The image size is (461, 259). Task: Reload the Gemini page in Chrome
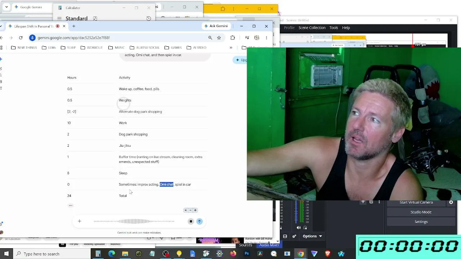pyautogui.click(x=21, y=37)
